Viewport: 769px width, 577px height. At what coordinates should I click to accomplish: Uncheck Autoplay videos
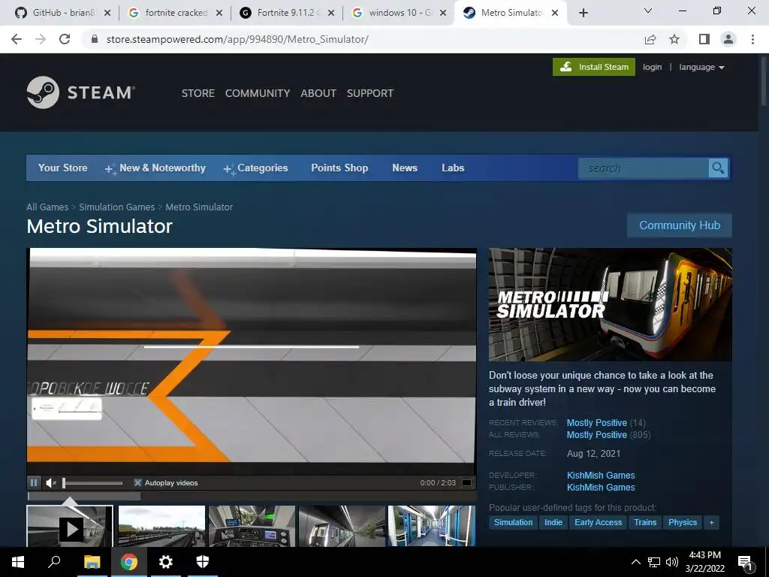(x=138, y=483)
